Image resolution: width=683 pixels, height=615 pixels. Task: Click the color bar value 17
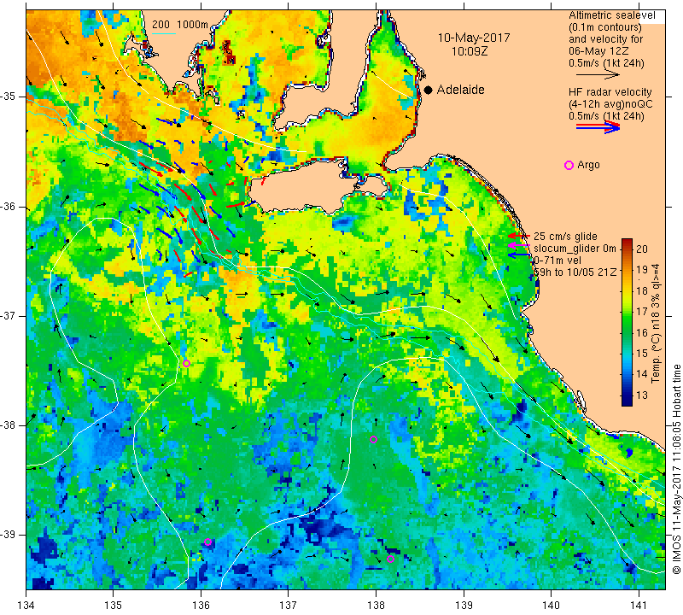[x=642, y=312]
